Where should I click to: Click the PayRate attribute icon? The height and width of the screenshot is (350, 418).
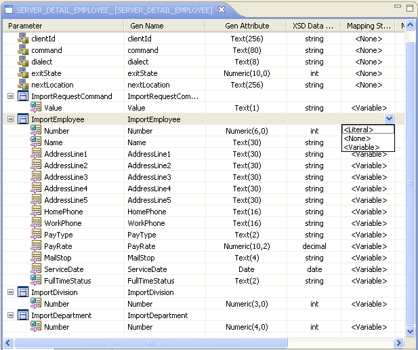[x=37, y=246]
